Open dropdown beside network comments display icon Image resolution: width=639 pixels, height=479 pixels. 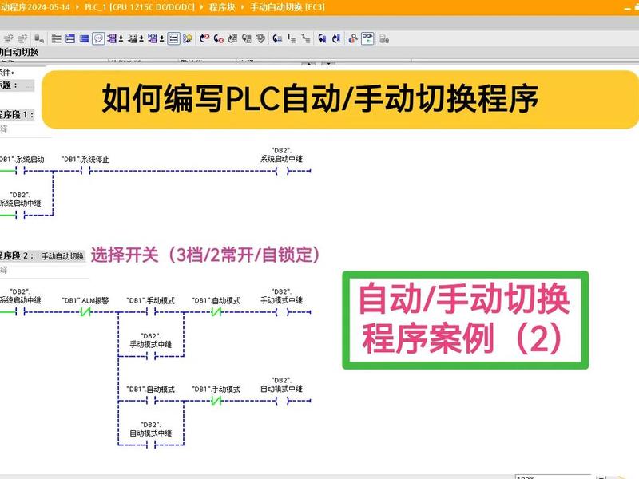(x=161, y=39)
